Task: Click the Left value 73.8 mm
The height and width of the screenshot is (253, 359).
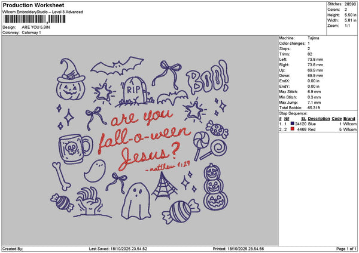Action: coord(315,60)
